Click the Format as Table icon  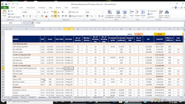[x=118, y=12]
